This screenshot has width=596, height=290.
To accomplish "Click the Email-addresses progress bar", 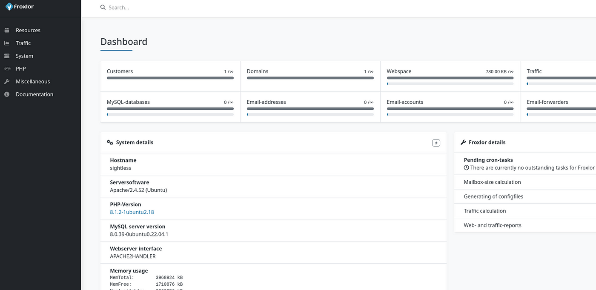I will (310, 108).
